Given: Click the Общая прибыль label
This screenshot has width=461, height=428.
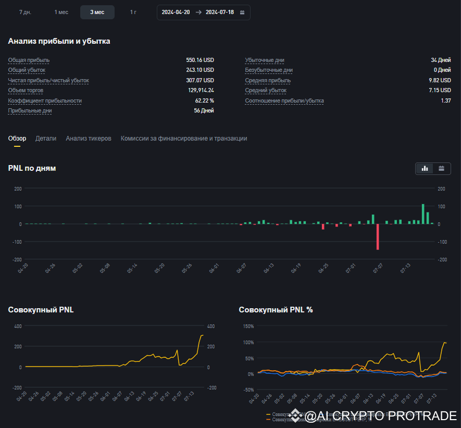Looking at the screenshot, I should pyautogui.click(x=29, y=60).
